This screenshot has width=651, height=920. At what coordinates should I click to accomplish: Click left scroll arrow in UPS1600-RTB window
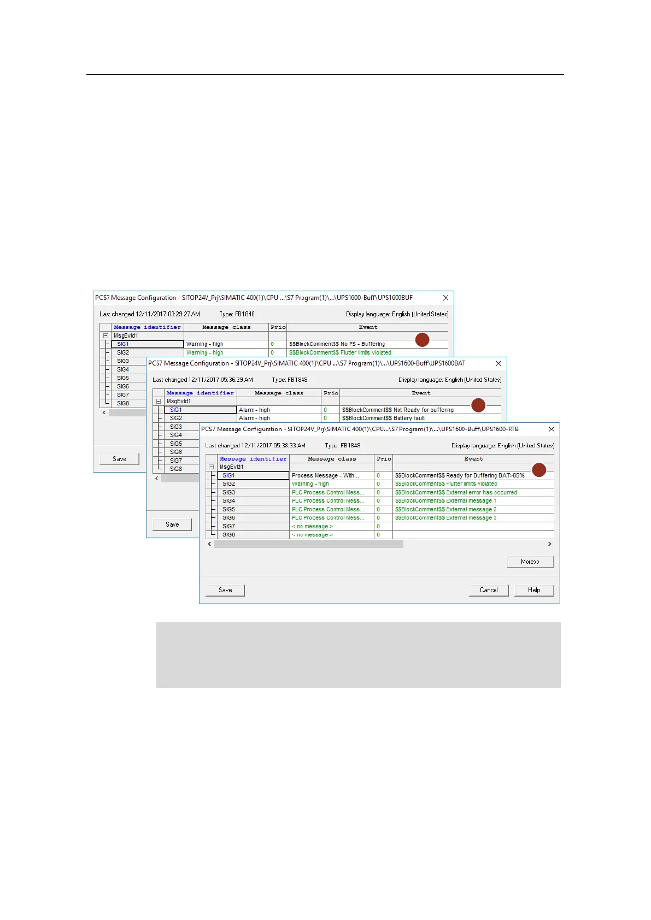(x=209, y=544)
